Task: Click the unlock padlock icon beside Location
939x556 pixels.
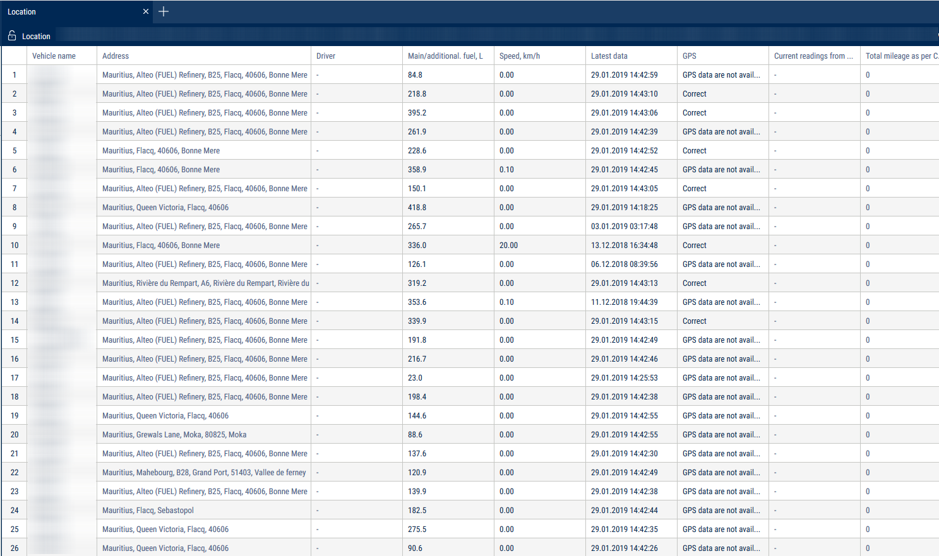Action: click(12, 36)
